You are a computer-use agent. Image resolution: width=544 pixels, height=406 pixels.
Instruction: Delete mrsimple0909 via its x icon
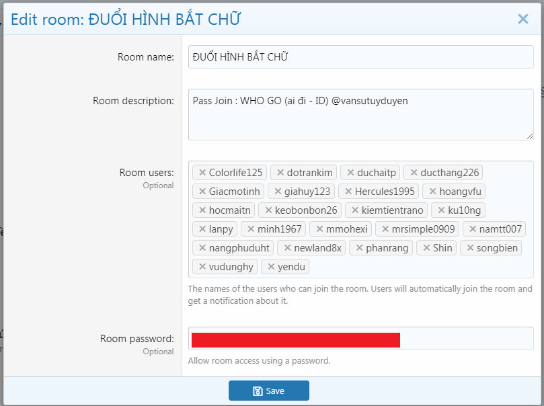[385, 229]
